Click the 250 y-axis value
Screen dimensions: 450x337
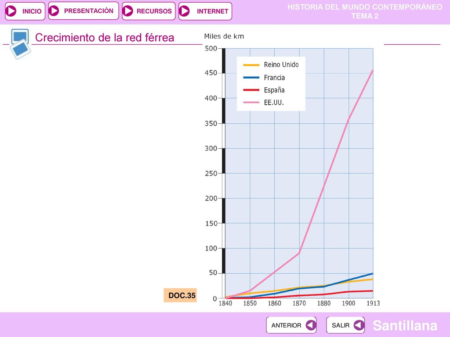(x=211, y=173)
